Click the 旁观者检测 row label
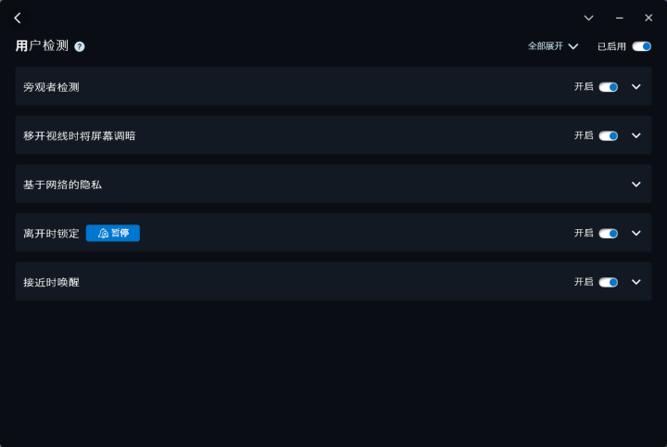 pyautogui.click(x=51, y=87)
